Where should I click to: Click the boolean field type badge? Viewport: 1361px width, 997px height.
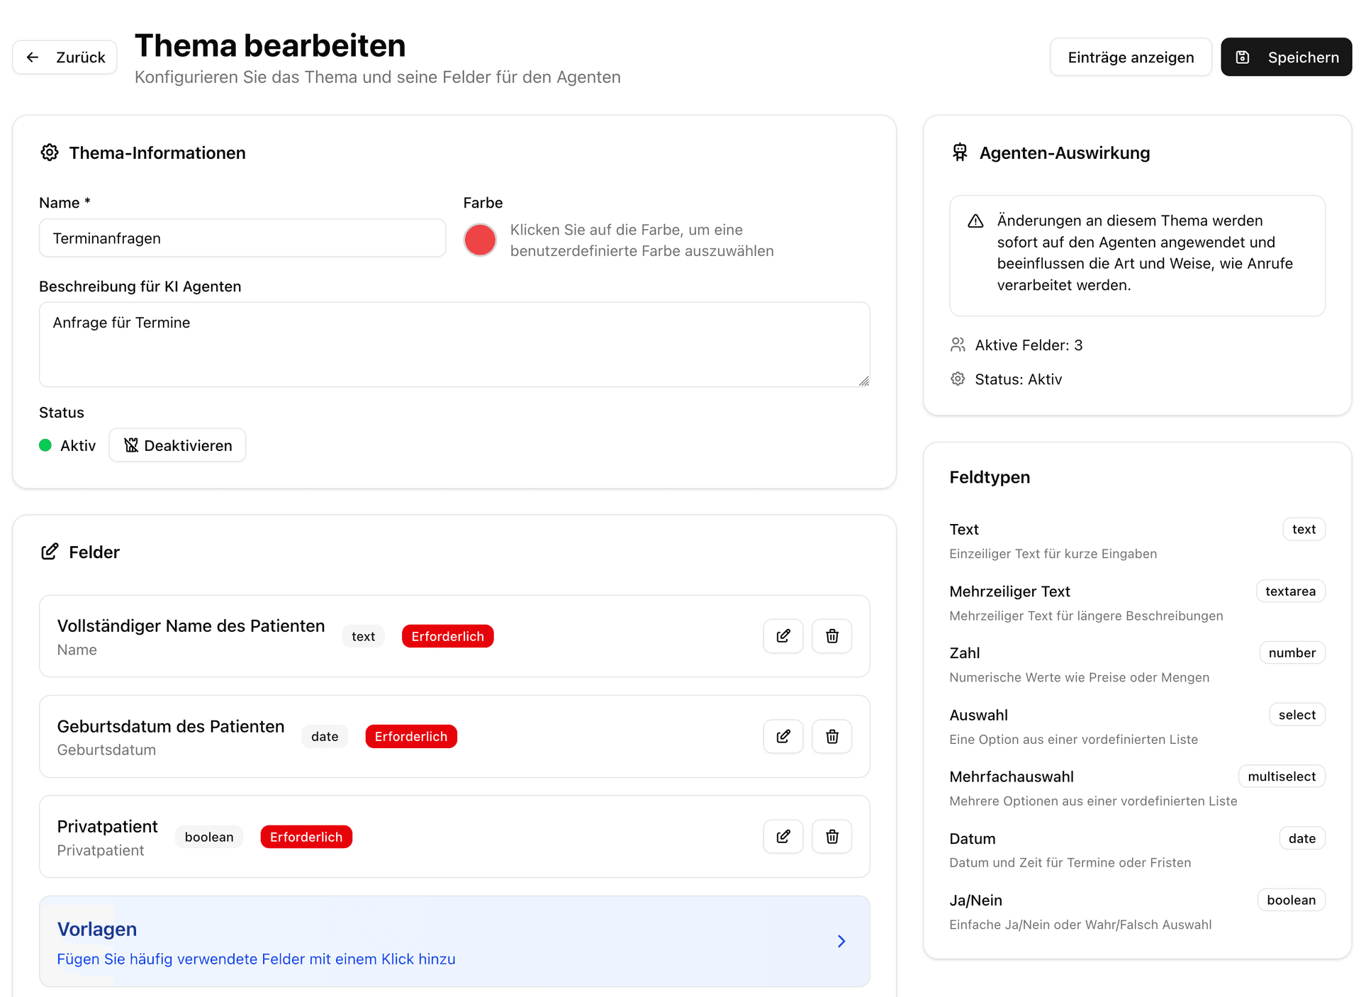[x=1290, y=900]
